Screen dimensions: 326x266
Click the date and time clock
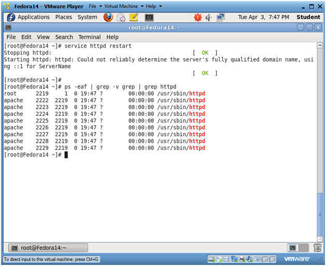263,17
